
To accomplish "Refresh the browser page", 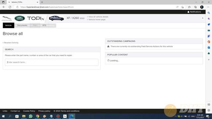I will (10, 7).
